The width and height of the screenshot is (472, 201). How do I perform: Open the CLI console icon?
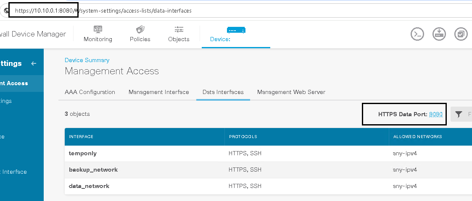pyautogui.click(x=417, y=34)
